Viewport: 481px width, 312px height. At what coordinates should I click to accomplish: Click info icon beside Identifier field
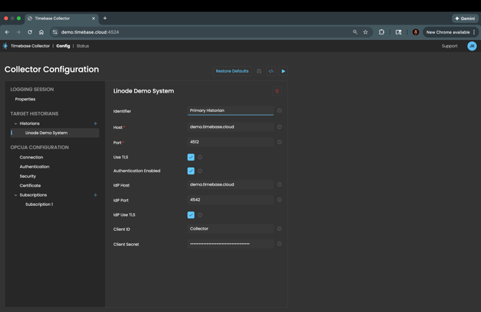279,110
